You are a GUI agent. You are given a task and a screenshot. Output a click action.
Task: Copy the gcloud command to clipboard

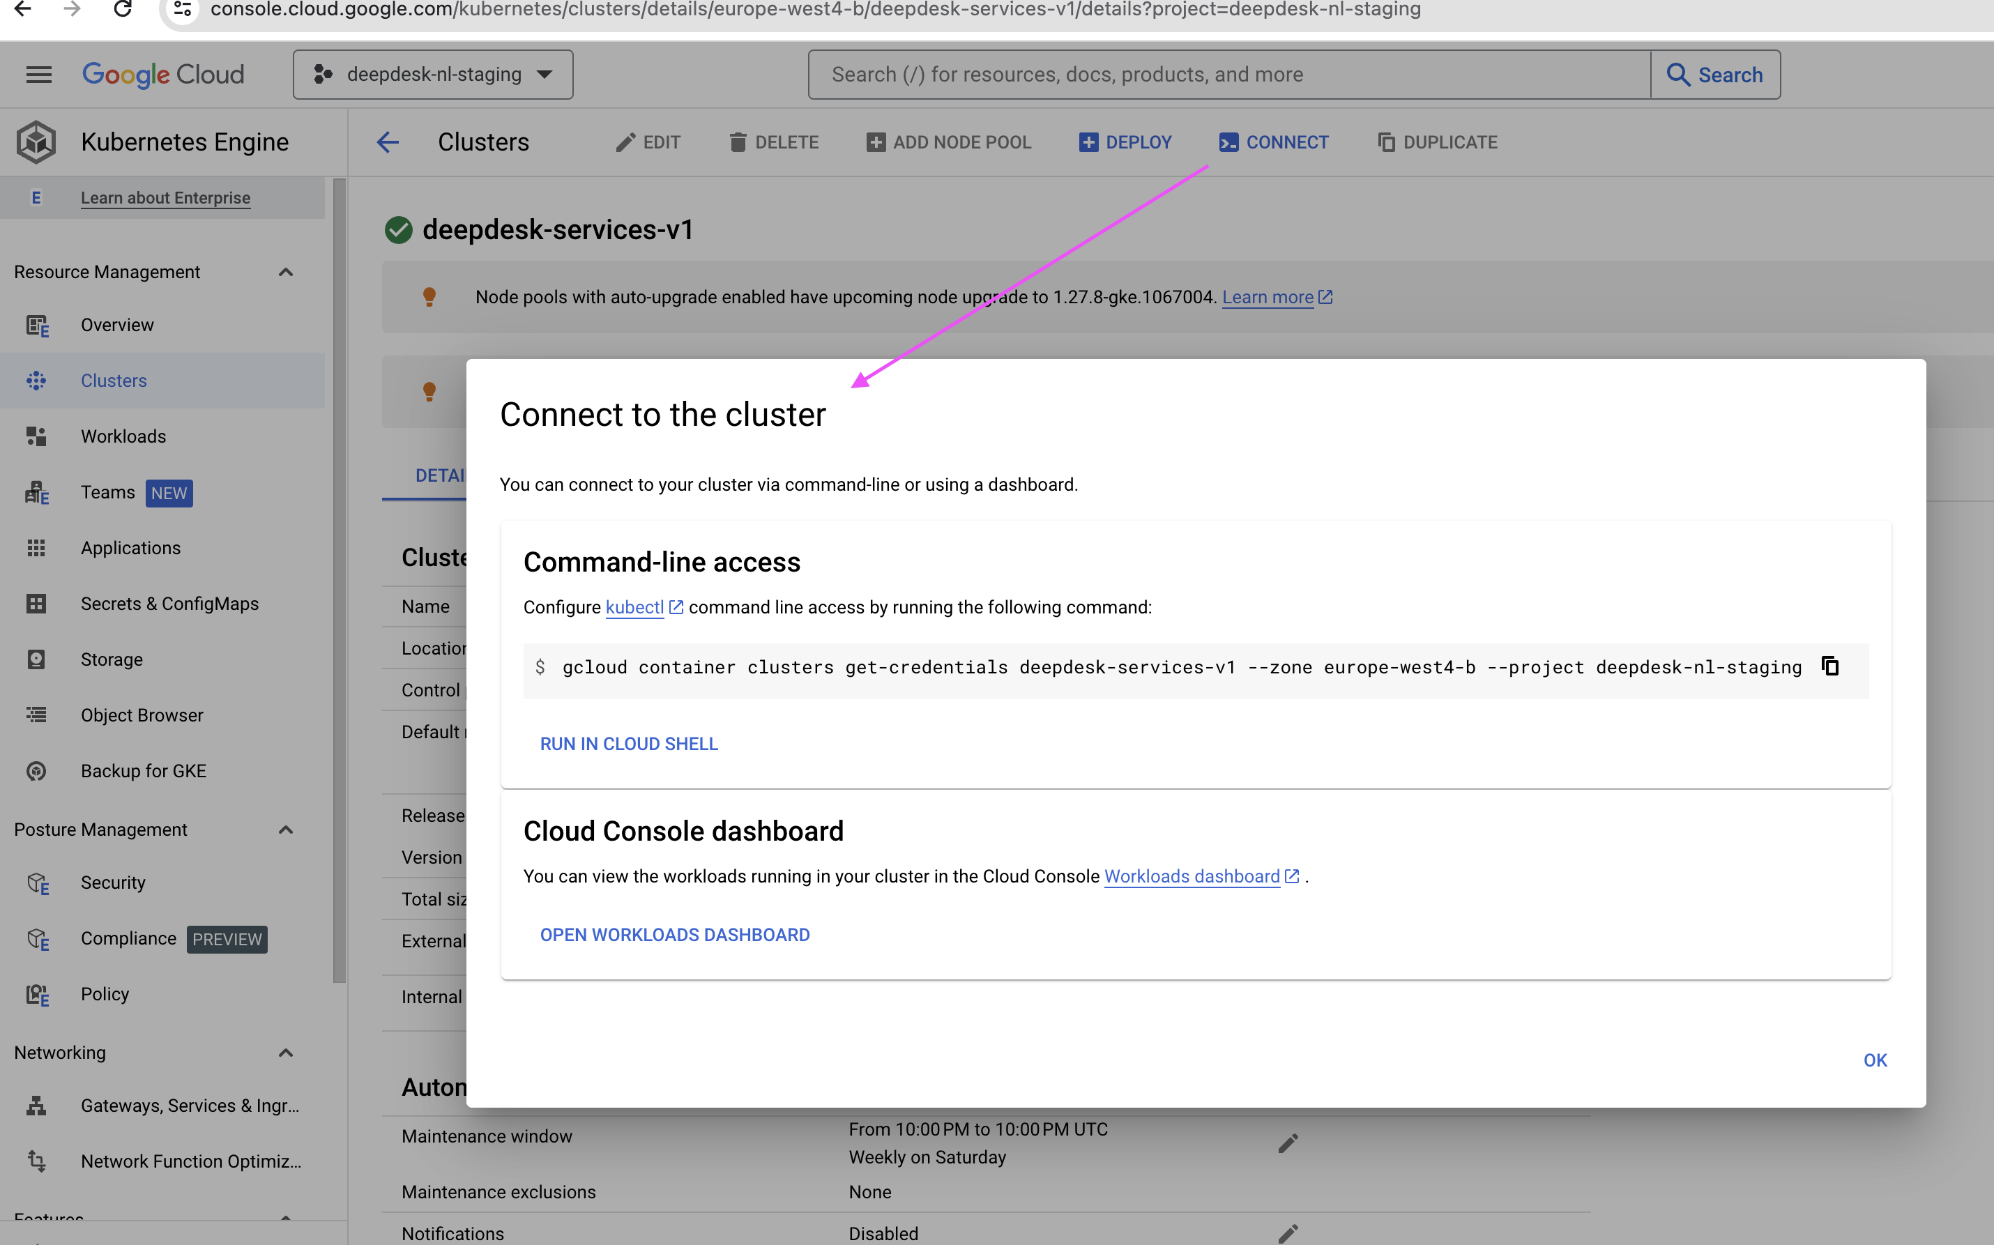1829,666
